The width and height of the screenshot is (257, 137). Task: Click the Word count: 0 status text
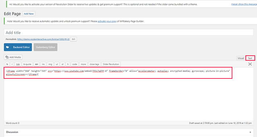coord(12,123)
